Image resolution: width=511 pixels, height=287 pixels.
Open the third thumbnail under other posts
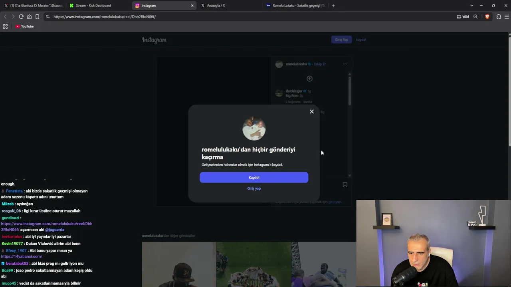click(x=324, y=264)
